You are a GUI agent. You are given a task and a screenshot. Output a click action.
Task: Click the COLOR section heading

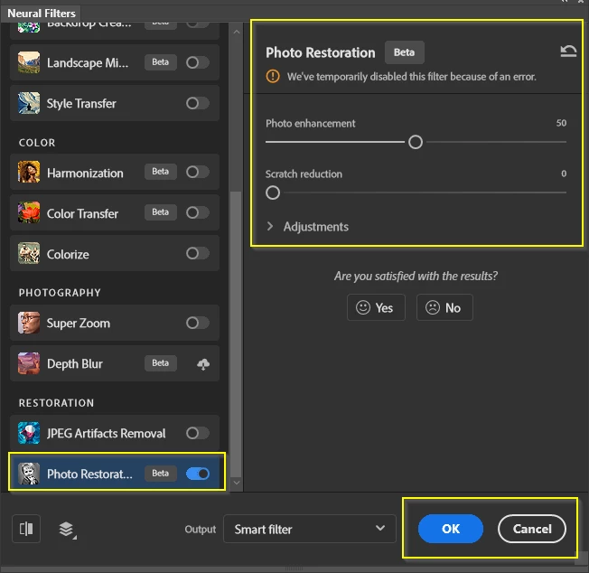click(37, 143)
